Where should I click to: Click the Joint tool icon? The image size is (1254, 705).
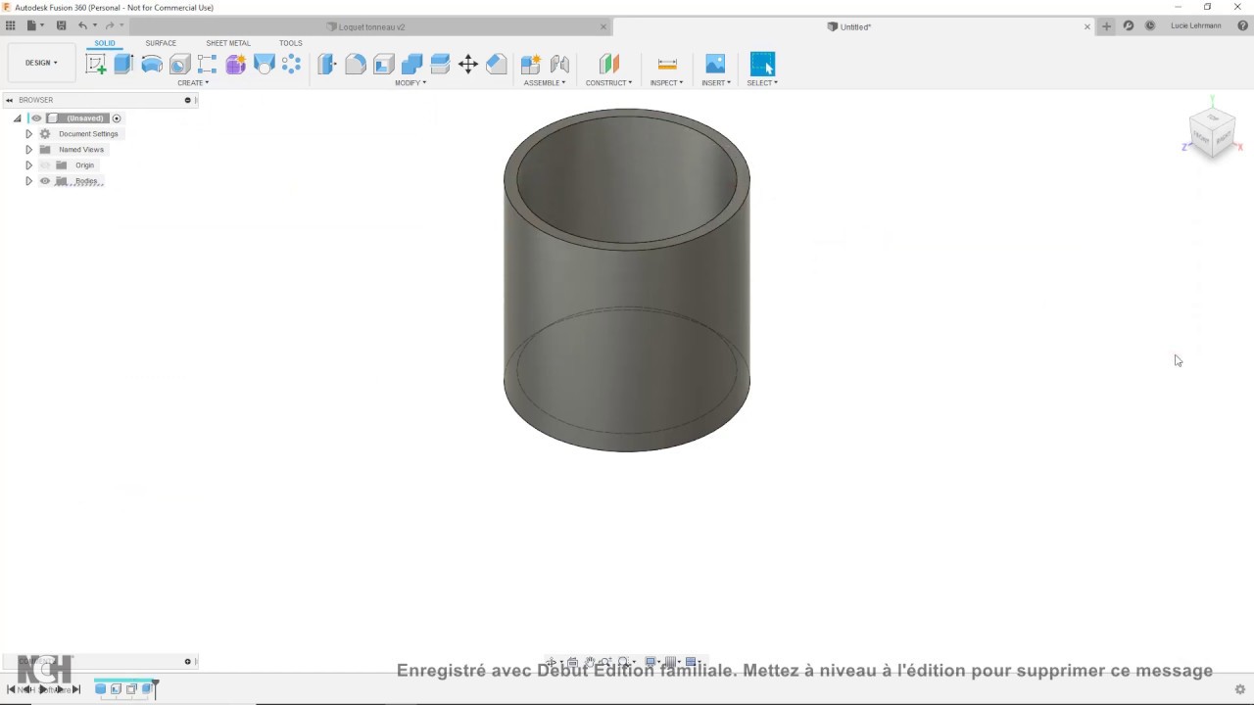pyautogui.click(x=559, y=65)
